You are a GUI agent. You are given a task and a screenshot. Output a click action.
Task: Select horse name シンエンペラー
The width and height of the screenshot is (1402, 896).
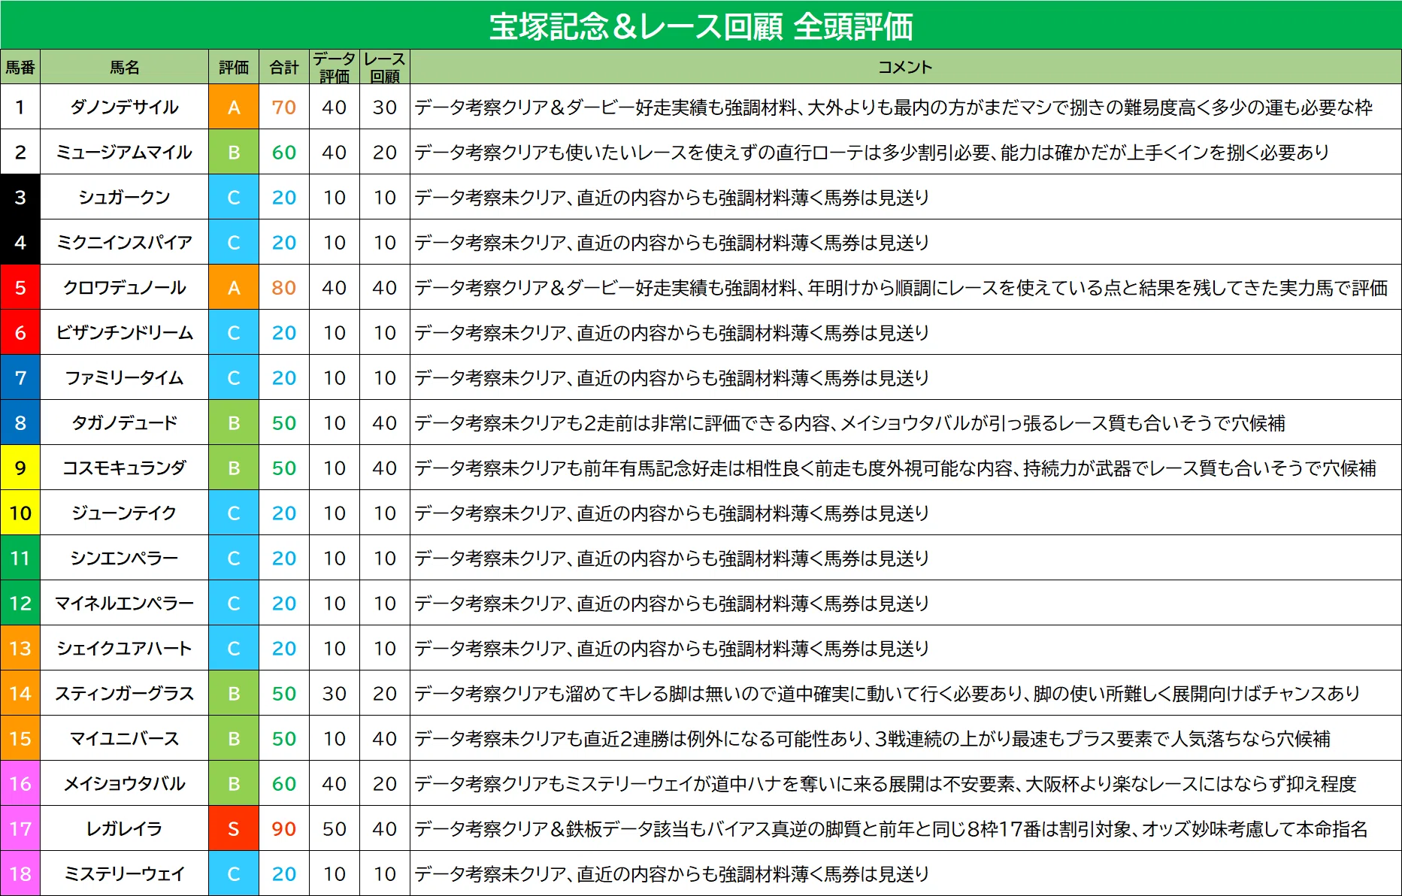(x=124, y=558)
